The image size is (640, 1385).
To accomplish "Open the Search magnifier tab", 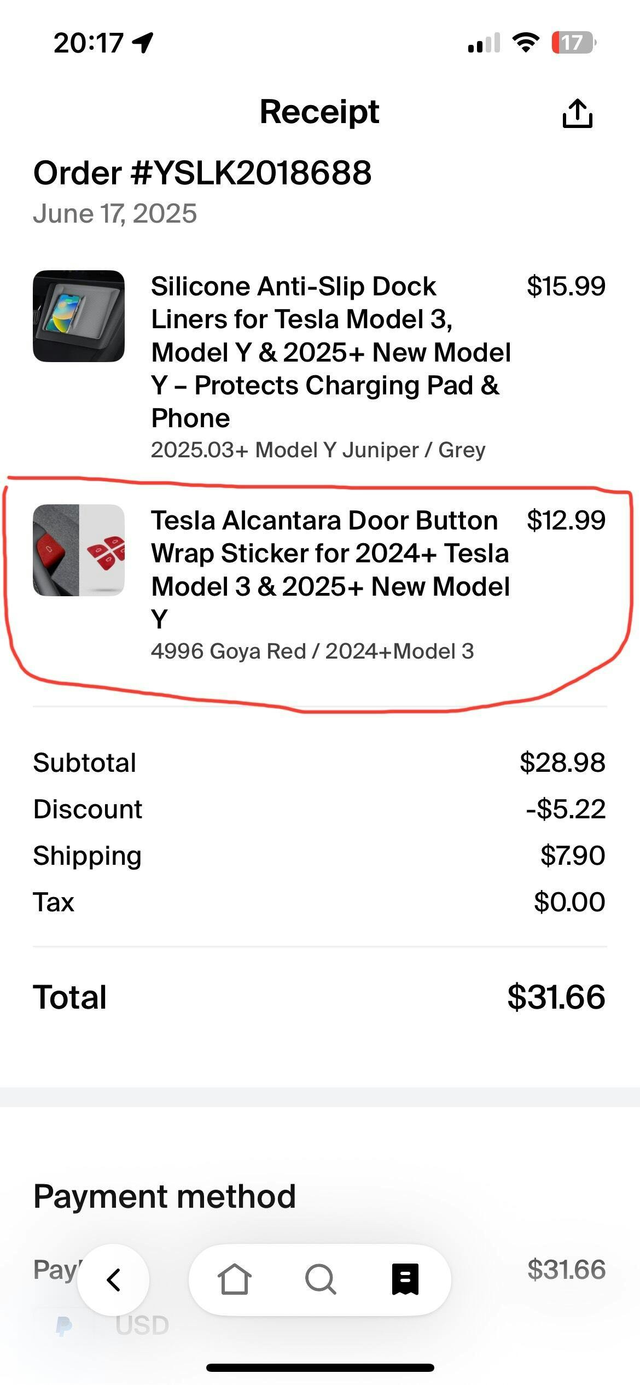I will [320, 1279].
